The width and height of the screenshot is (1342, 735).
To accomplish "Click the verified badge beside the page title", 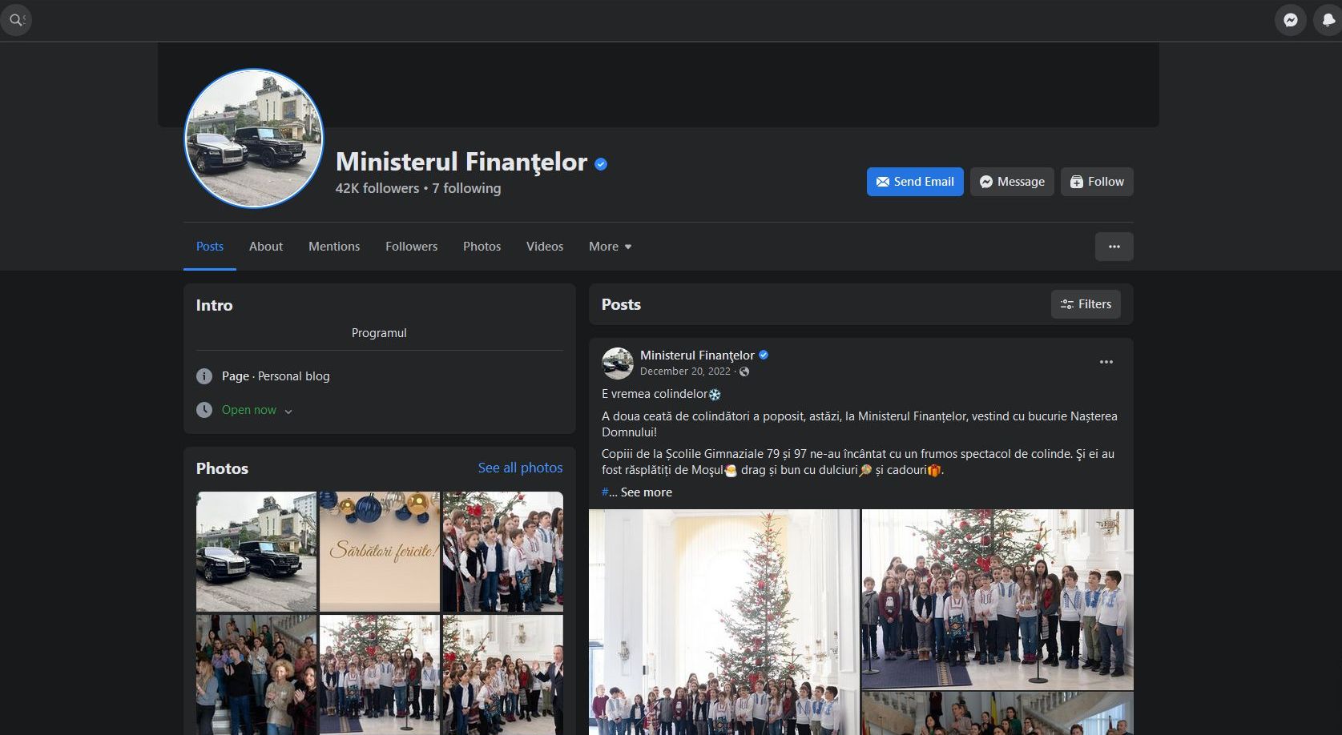I will (601, 164).
